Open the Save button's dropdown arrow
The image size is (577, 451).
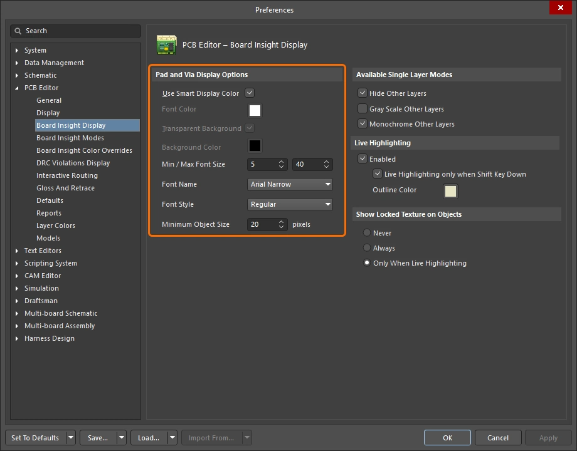click(x=121, y=438)
